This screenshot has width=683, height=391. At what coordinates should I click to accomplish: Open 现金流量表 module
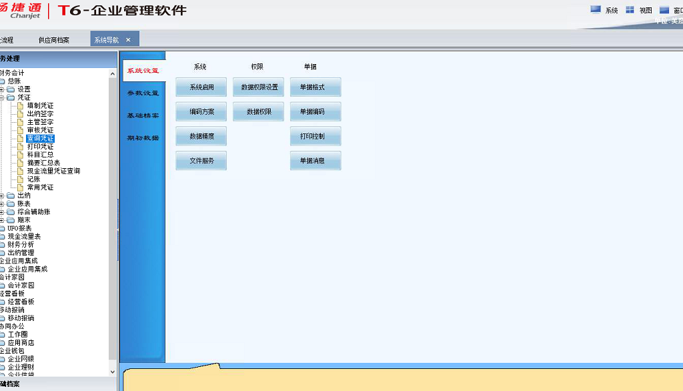click(x=24, y=236)
